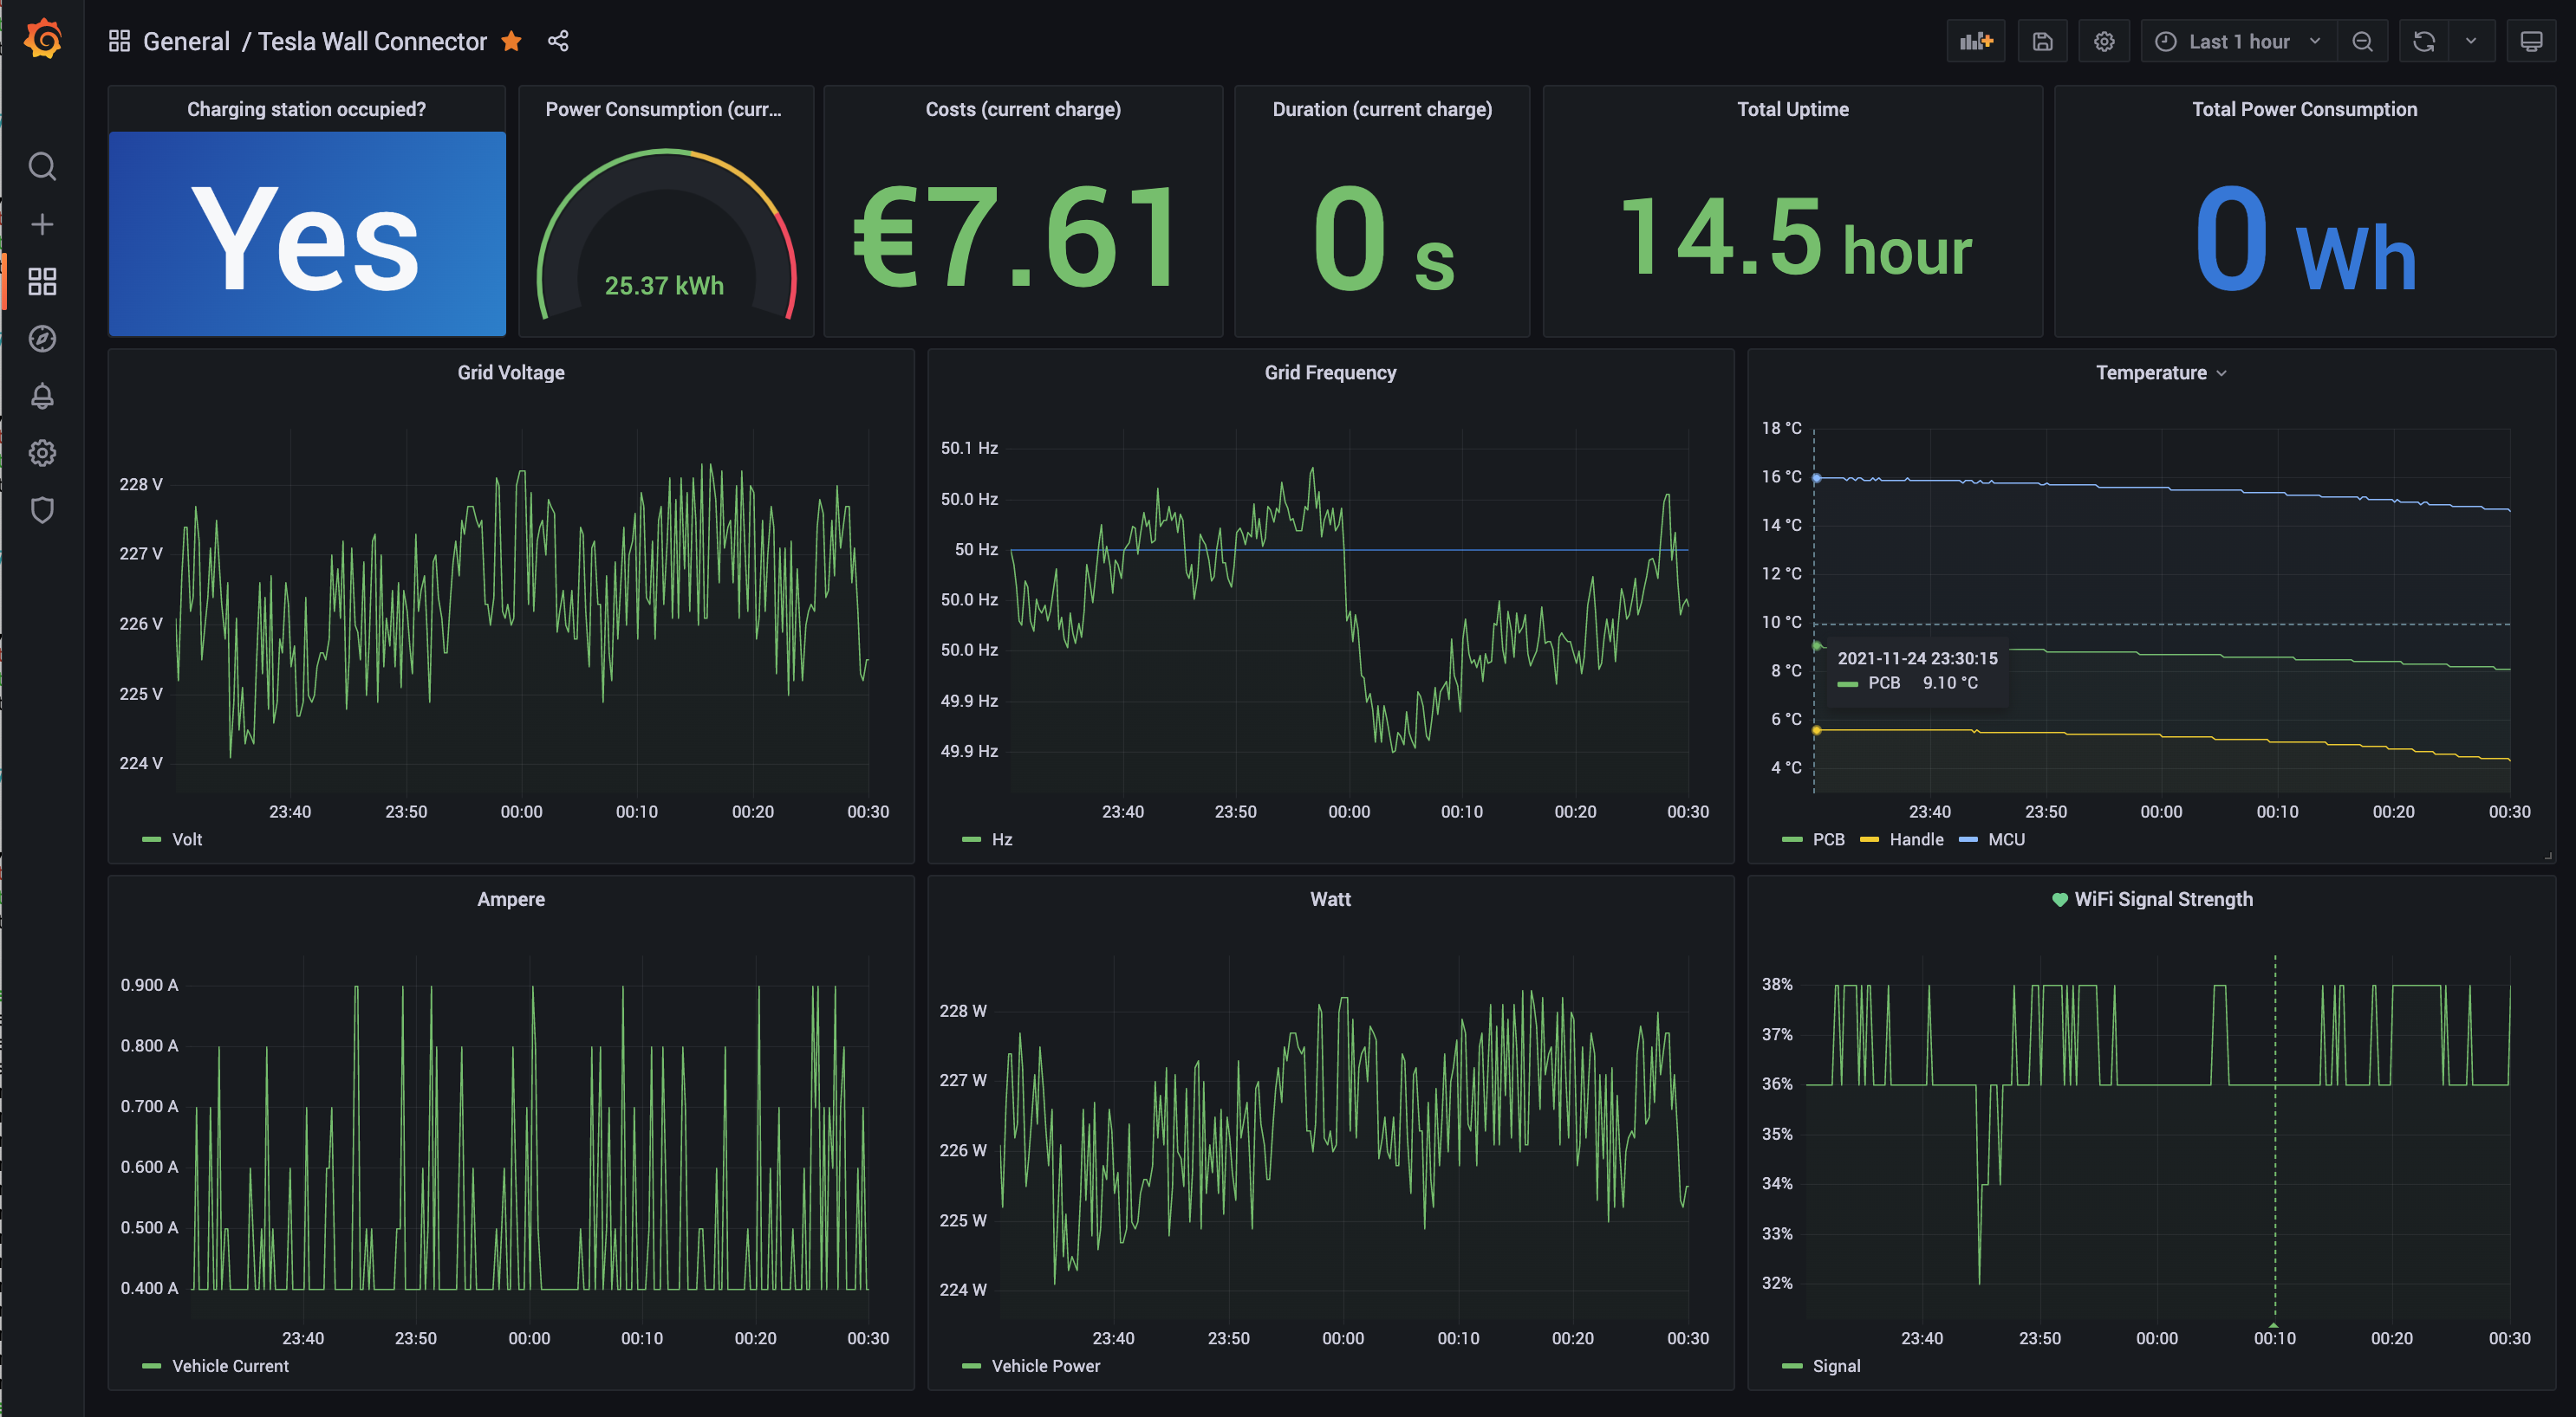This screenshot has height=1417, width=2576.
Task: Click the Duration (current charge) panel title
Action: coord(1382,109)
